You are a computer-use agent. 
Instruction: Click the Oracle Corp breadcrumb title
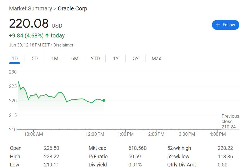tap(72, 9)
